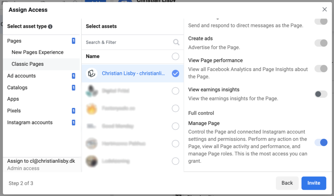Image resolution: width=334 pixels, height=196 pixels.
Task: Click the flame page avatar
Action: pos(92,108)
